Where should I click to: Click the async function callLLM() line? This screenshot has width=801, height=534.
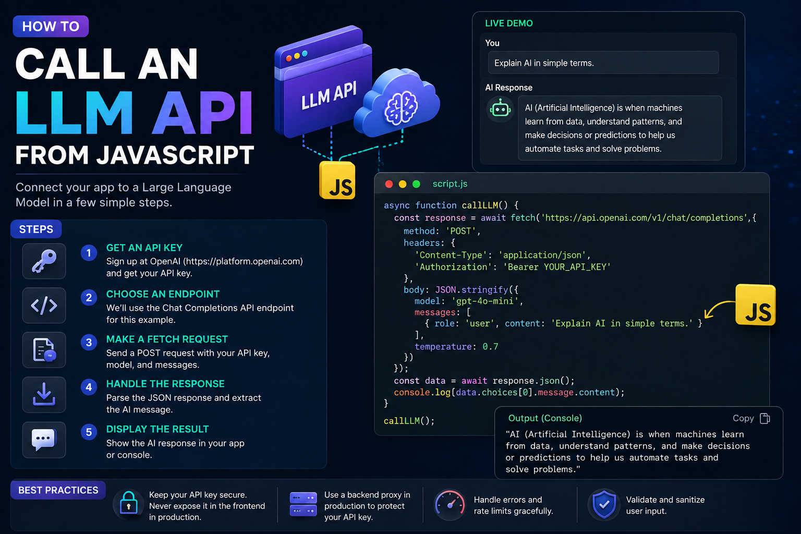coord(451,205)
